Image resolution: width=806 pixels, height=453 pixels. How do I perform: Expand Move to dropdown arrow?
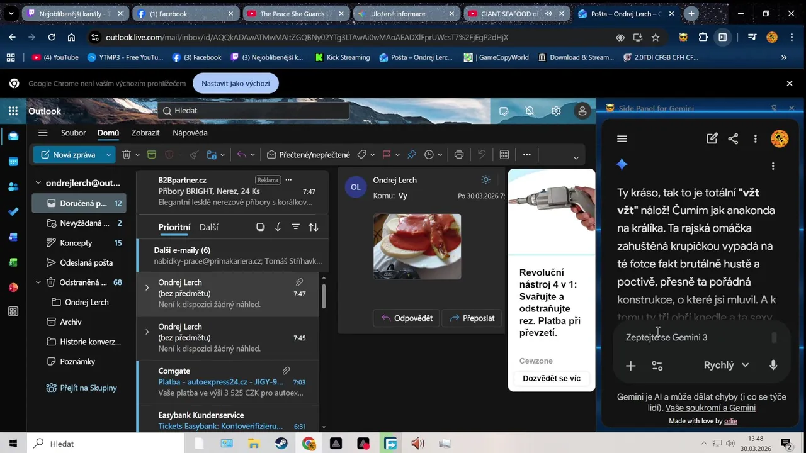click(224, 155)
